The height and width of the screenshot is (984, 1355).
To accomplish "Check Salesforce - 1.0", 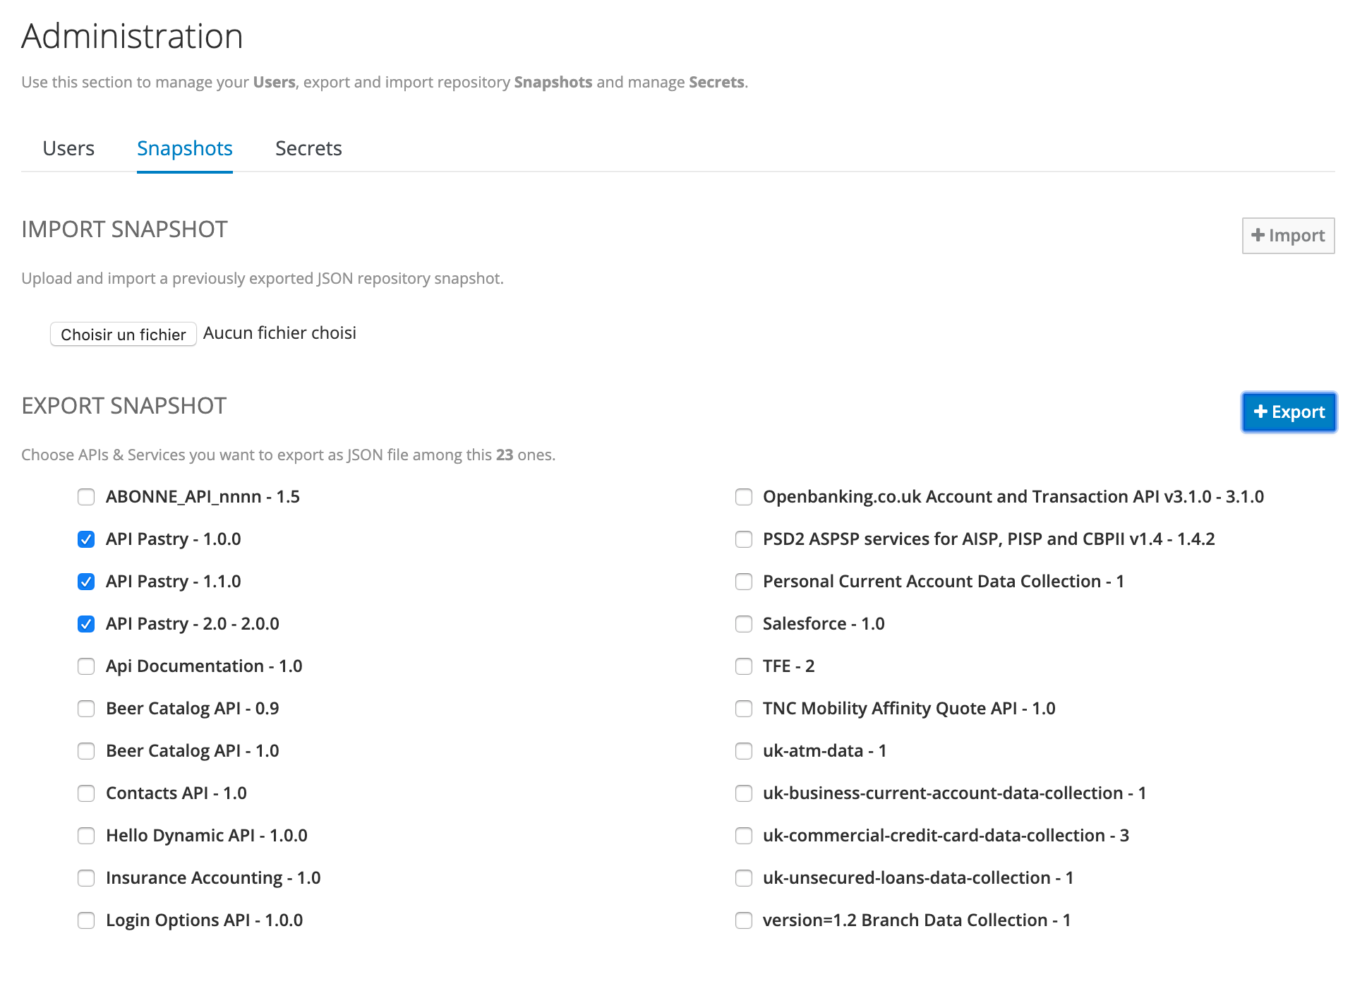I will point(743,623).
